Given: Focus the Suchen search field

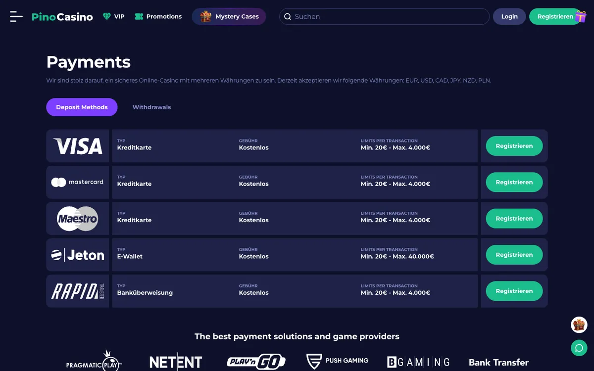Looking at the screenshot, I should 384,16.
